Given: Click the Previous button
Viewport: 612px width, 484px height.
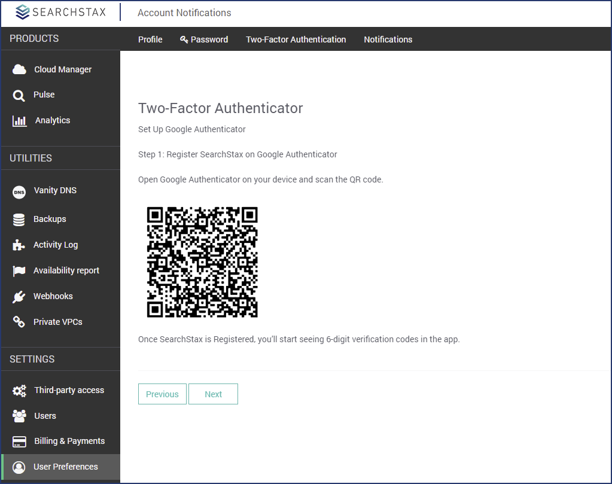Looking at the screenshot, I should click(162, 394).
